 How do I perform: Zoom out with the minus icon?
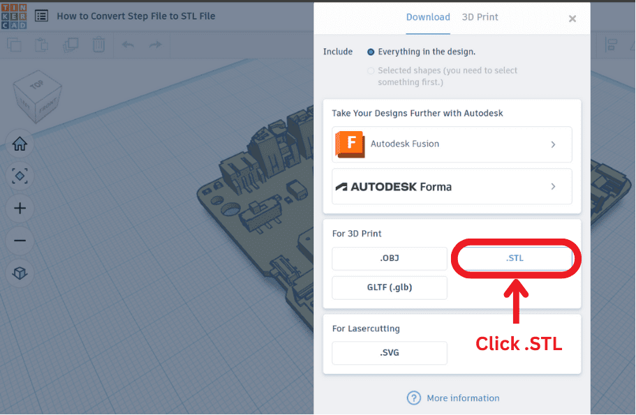[x=20, y=240]
